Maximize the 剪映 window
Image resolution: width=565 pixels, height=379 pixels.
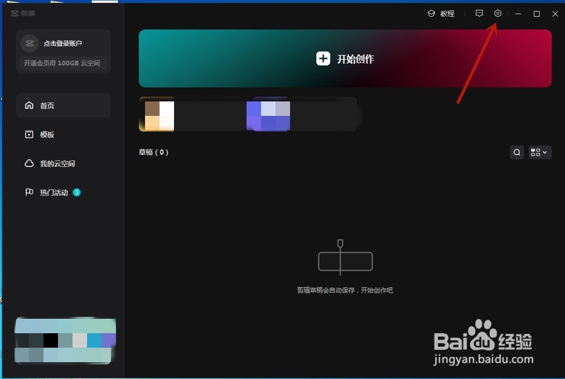click(x=537, y=14)
